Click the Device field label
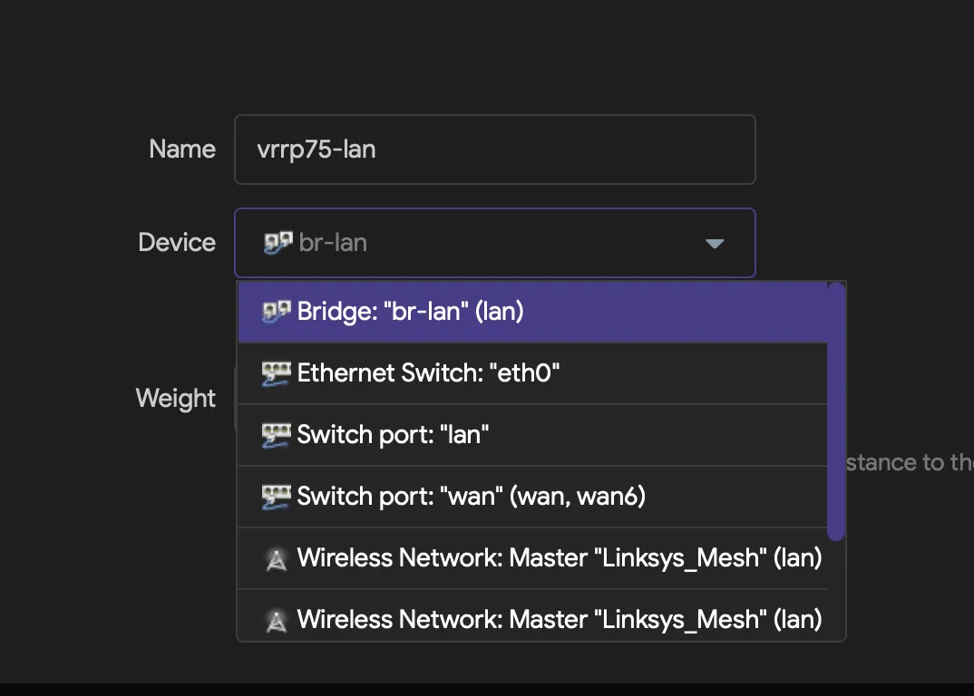974x696 pixels. pos(177,243)
